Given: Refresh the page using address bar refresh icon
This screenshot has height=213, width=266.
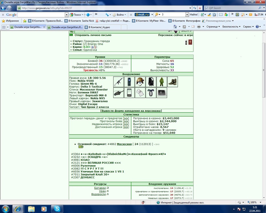Looking at the screenshot, I should pos(195,8).
